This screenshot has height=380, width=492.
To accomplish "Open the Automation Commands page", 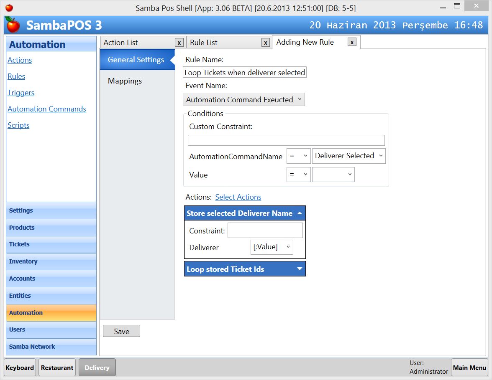I will pos(47,109).
